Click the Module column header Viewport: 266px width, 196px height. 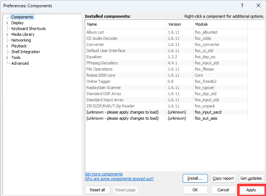coord(220,24)
